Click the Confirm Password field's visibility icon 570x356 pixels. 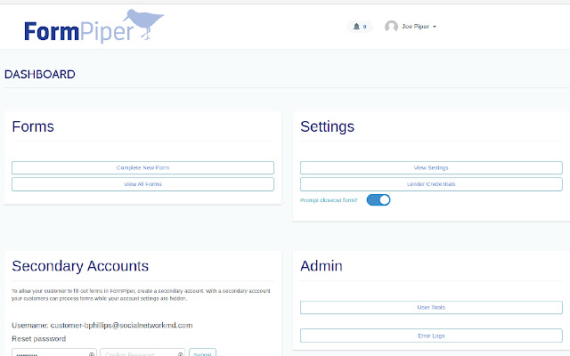point(180,354)
